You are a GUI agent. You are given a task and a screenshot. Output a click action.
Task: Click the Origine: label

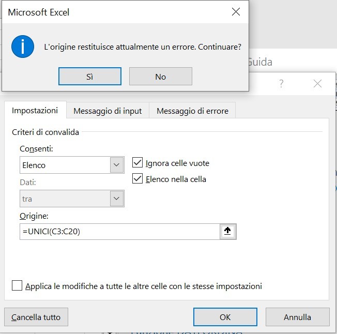coord(34,216)
